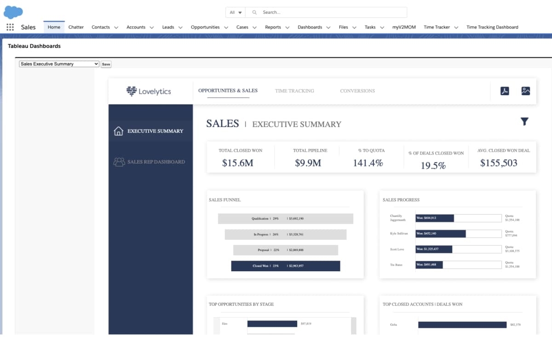Click the Geha account bar
552x337 pixels.
pos(462,325)
